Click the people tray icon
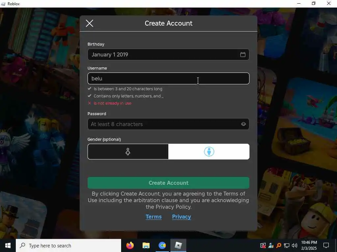Viewport: 337px width, 252px height. coord(271,245)
